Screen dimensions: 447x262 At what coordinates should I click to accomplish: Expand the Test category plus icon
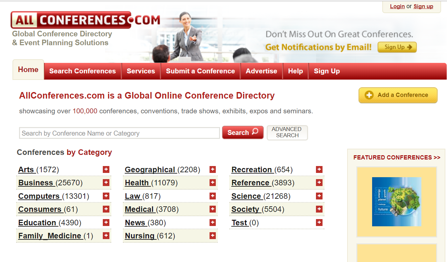point(319,222)
